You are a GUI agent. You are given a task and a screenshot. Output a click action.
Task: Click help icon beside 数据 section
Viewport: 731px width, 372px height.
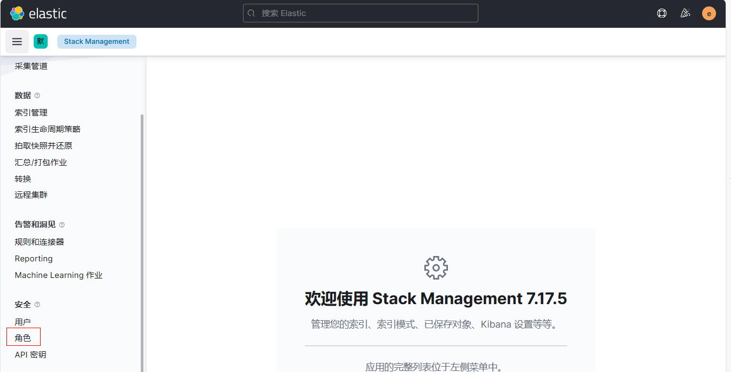point(37,96)
